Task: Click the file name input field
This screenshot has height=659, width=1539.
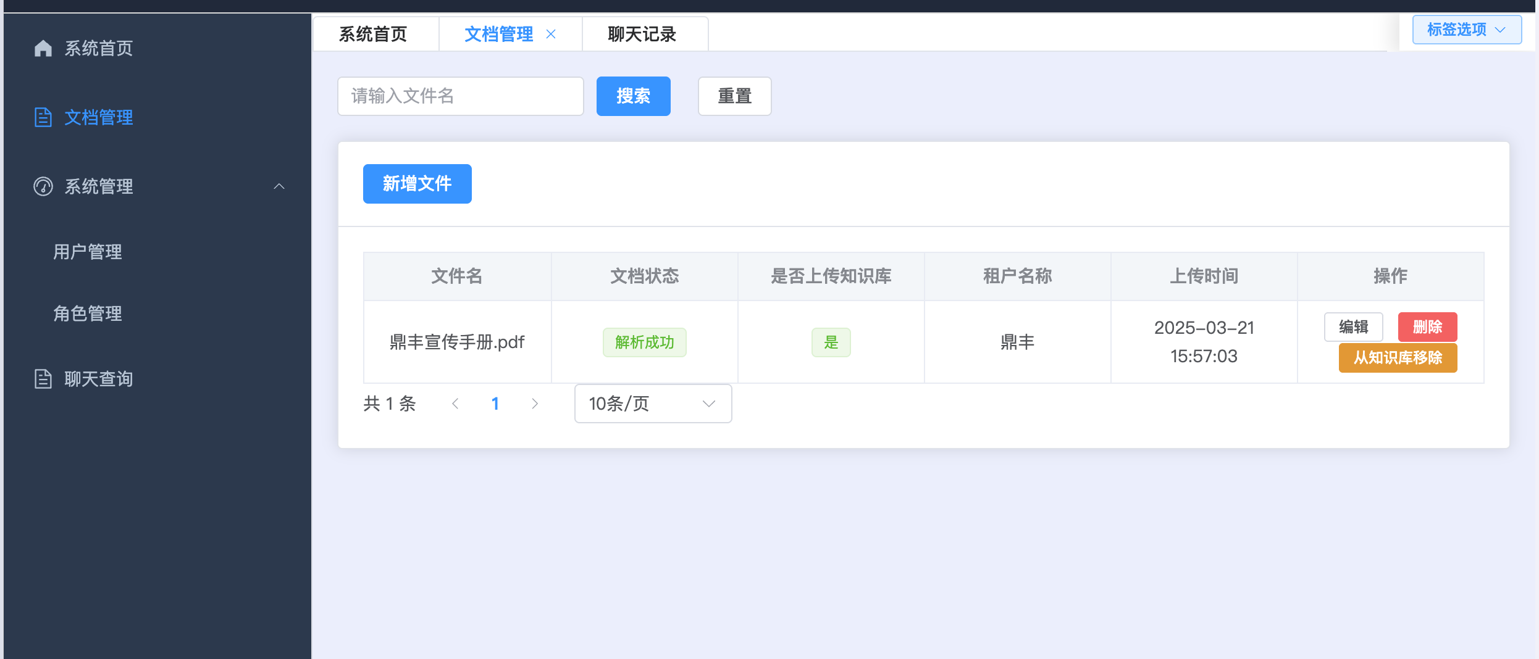Action: [460, 96]
